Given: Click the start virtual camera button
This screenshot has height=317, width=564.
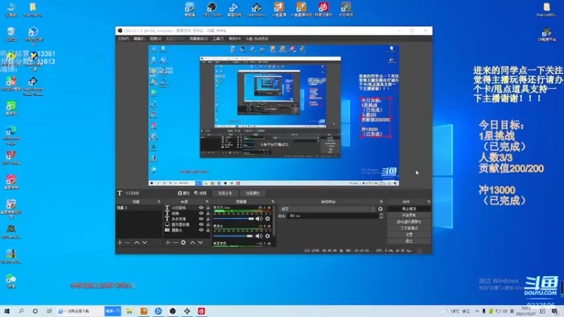Looking at the screenshot, I should pos(409,222).
